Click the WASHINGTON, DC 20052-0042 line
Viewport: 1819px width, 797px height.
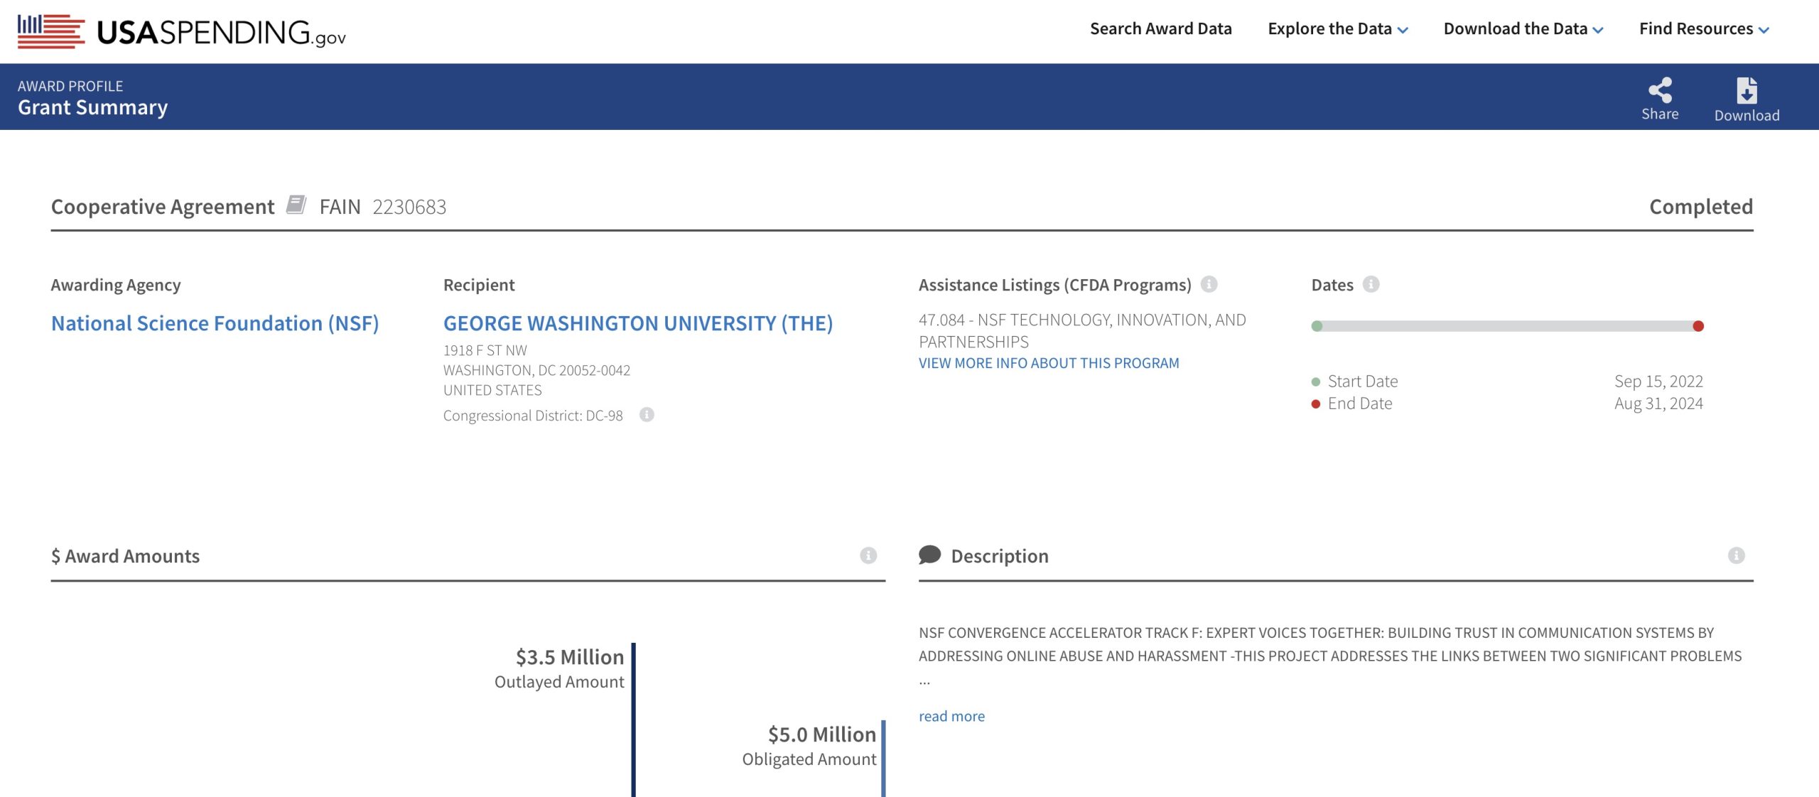click(x=536, y=370)
